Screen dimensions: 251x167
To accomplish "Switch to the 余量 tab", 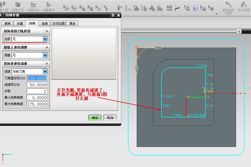I will click(x=20, y=24).
